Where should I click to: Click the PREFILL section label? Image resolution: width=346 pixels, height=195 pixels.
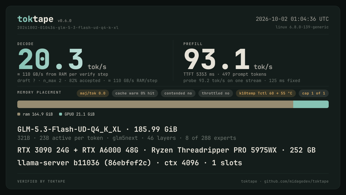point(193,44)
